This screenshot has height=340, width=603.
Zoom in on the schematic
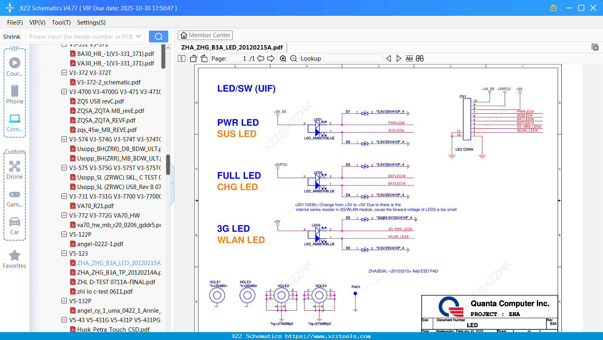[x=283, y=58]
